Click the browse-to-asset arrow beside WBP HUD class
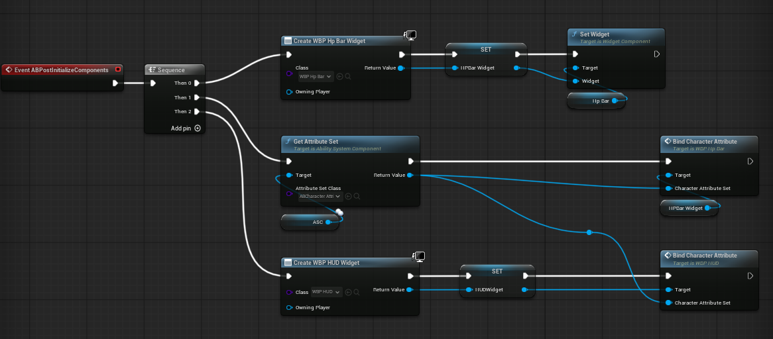773x339 pixels. pyautogui.click(x=349, y=292)
